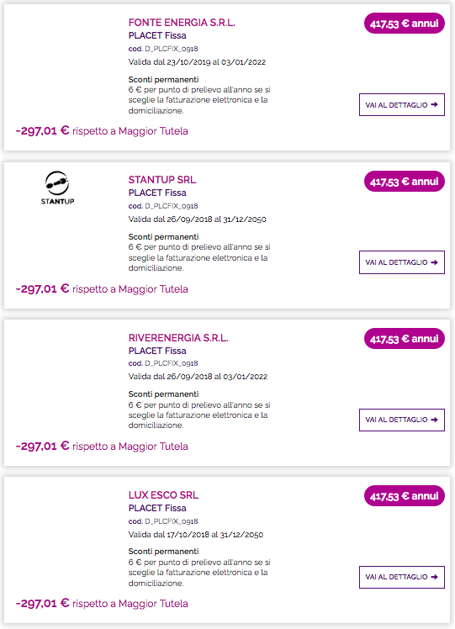Select the RIVERENERGIA S.R.L. title
The width and height of the screenshot is (455, 629).
(x=178, y=338)
